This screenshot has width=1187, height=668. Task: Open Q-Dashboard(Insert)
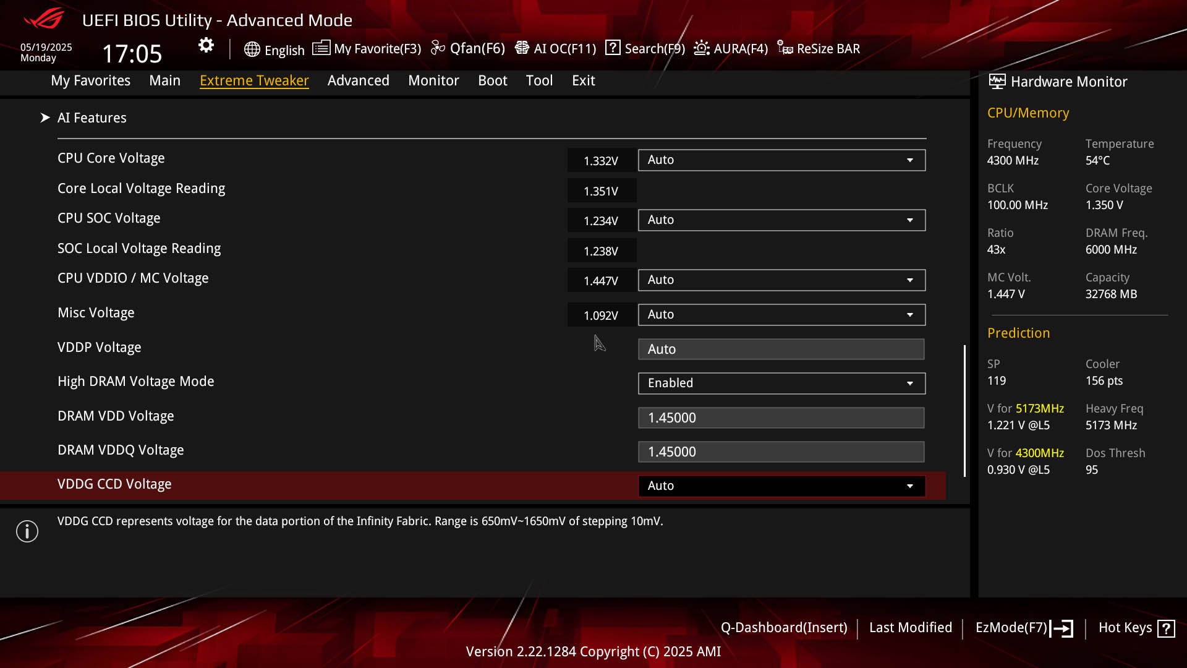pos(784,628)
